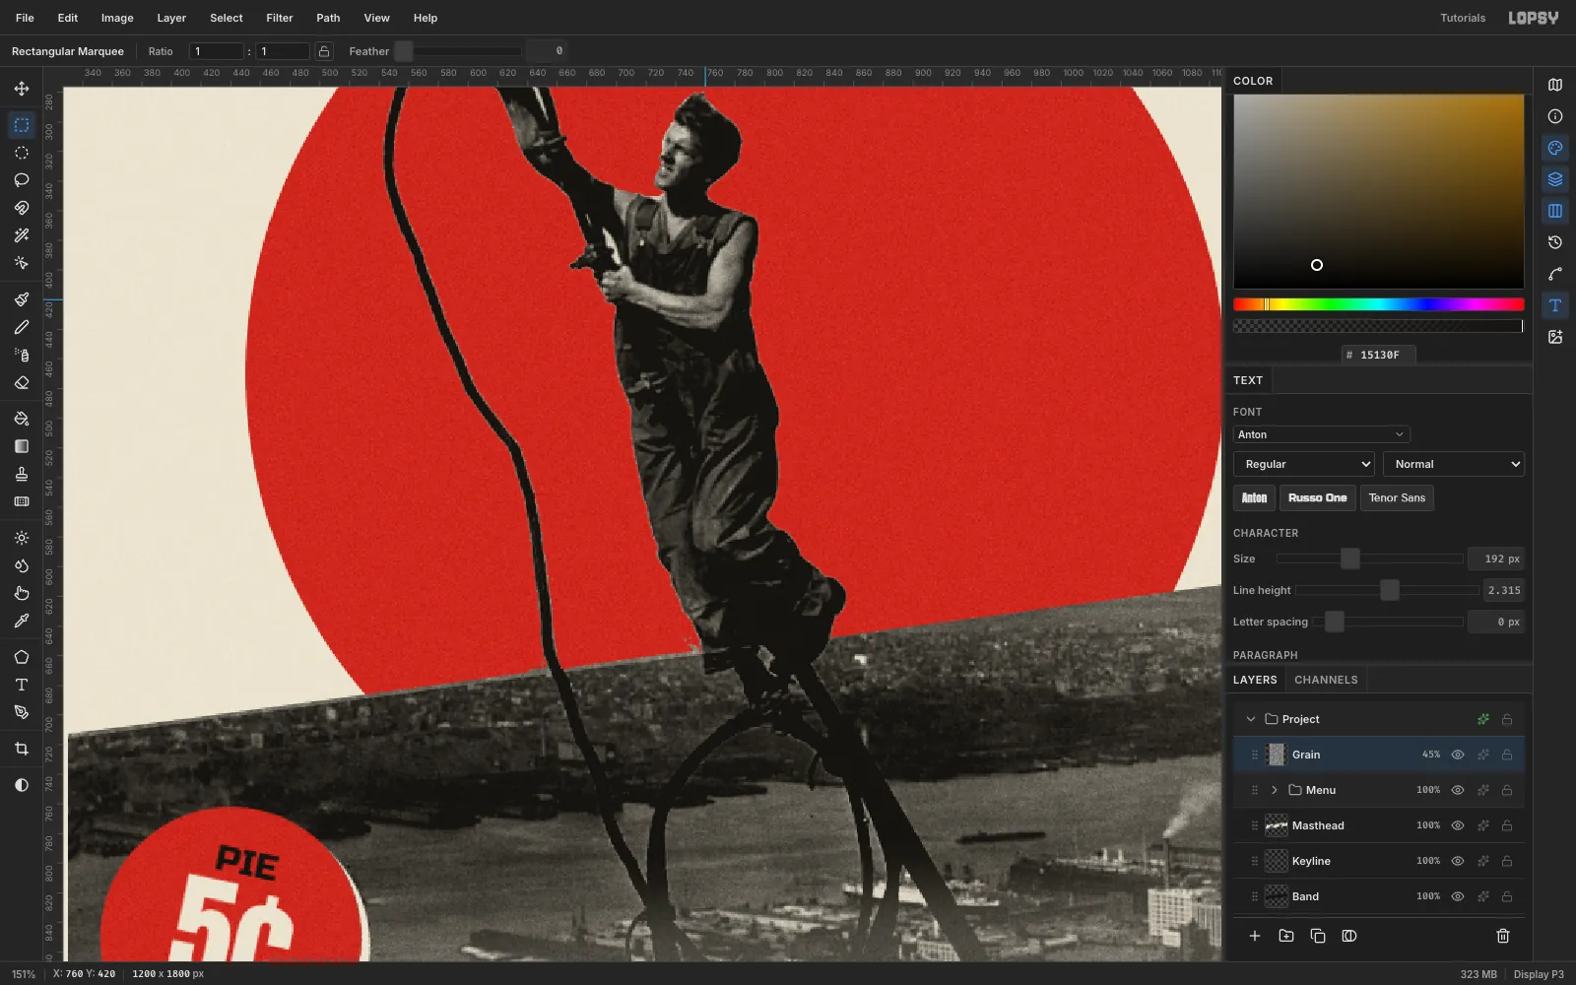The width and height of the screenshot is (1576, 985).
Task: Select the Brush tool
Action: 22,299
